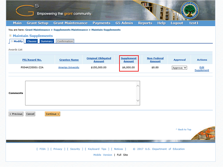Click the Cancel button
The width and height of the screenshot is (223, 167).
coord(30,114)
